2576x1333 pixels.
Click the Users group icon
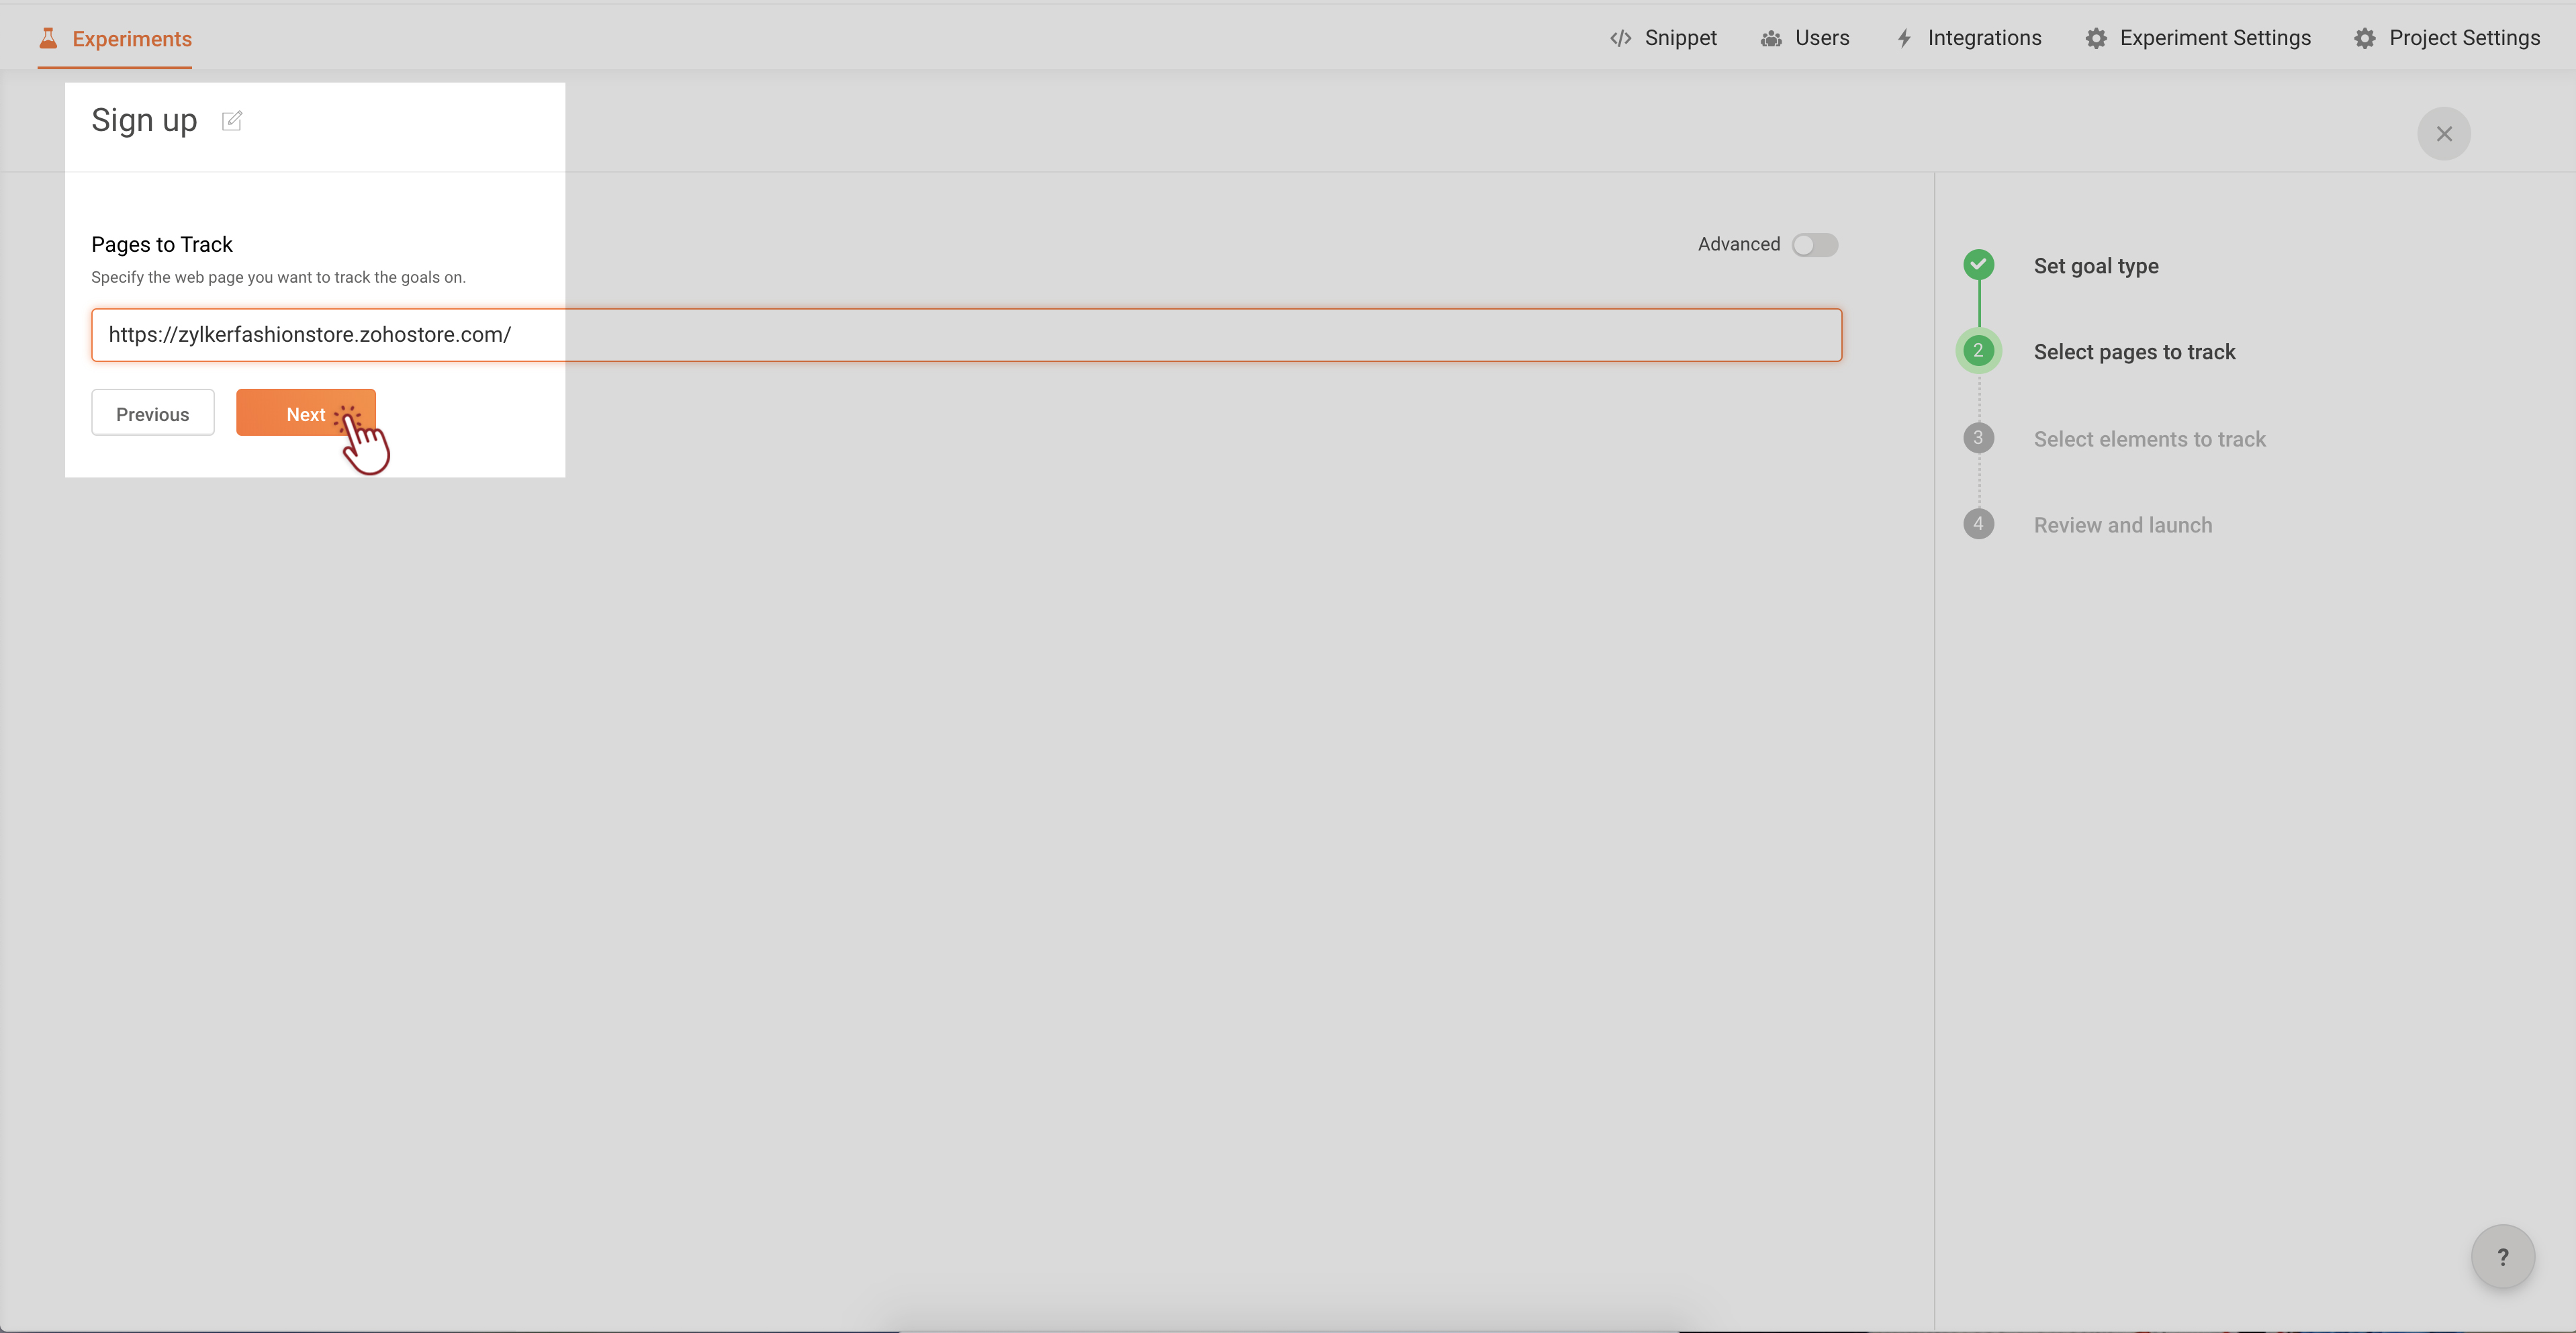[x=1771, y=38]
